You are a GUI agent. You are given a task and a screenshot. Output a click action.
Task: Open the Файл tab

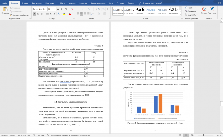[5, 3]
